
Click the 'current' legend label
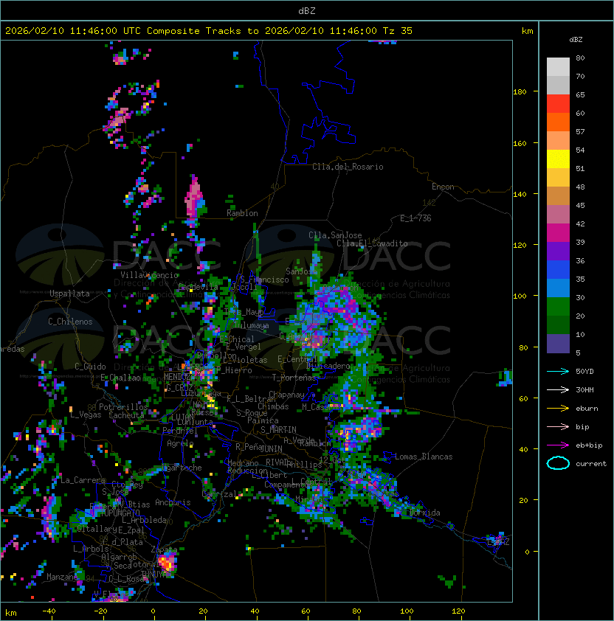coord(591,464)
